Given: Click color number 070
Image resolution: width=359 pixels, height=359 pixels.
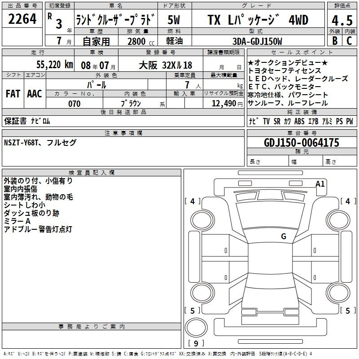Looking at the screenshot, I should (74, 104).
